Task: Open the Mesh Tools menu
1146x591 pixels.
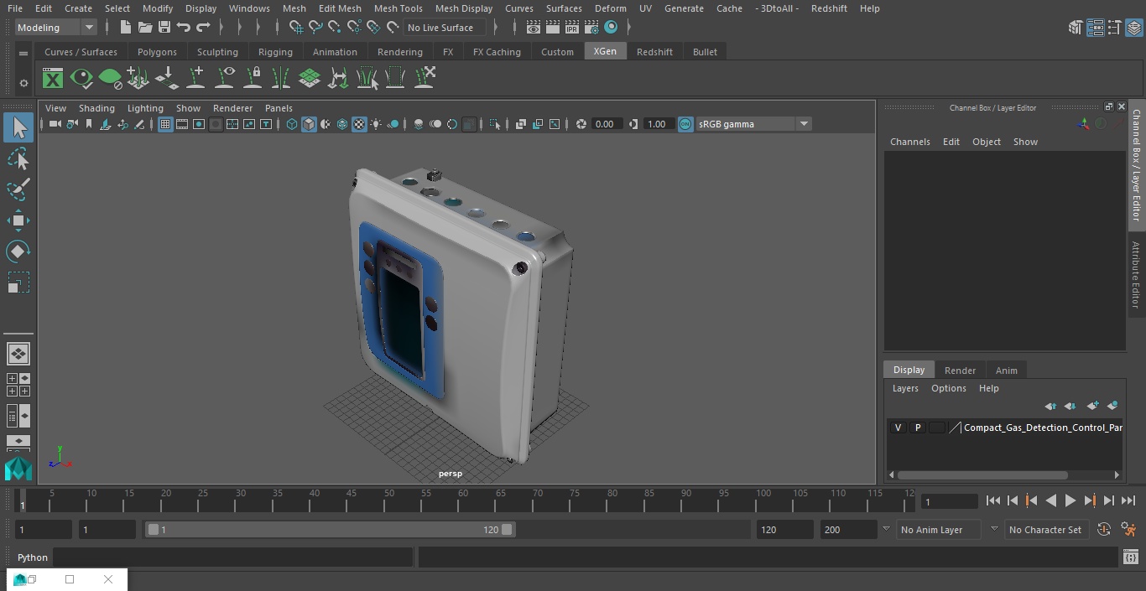Action: pos(398,8)
